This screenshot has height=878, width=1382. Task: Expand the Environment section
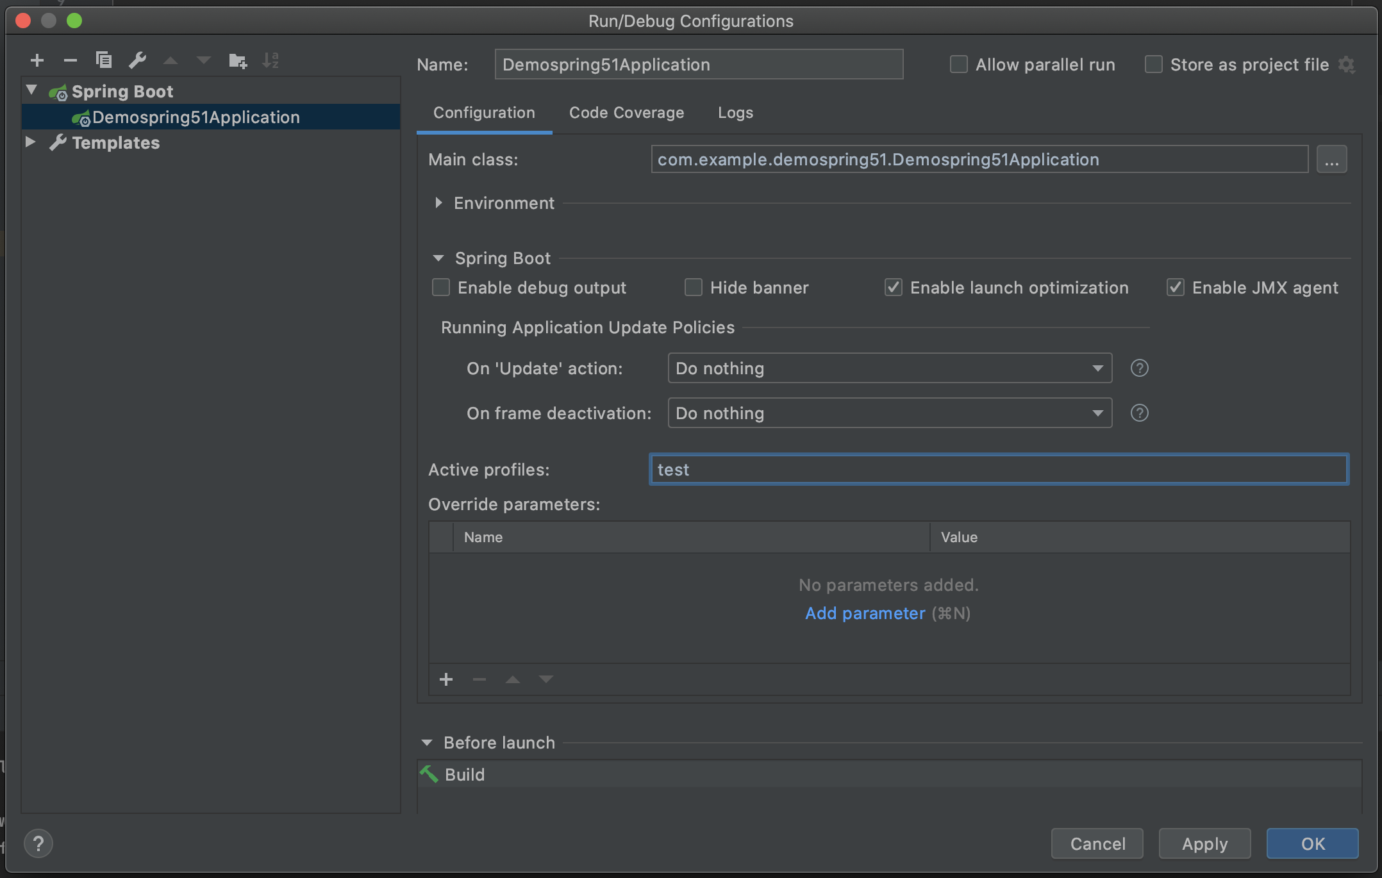click(438, 203)
